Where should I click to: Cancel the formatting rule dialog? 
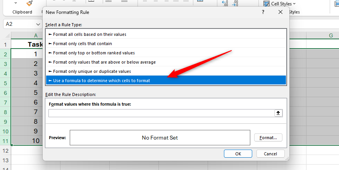[270, 153]
